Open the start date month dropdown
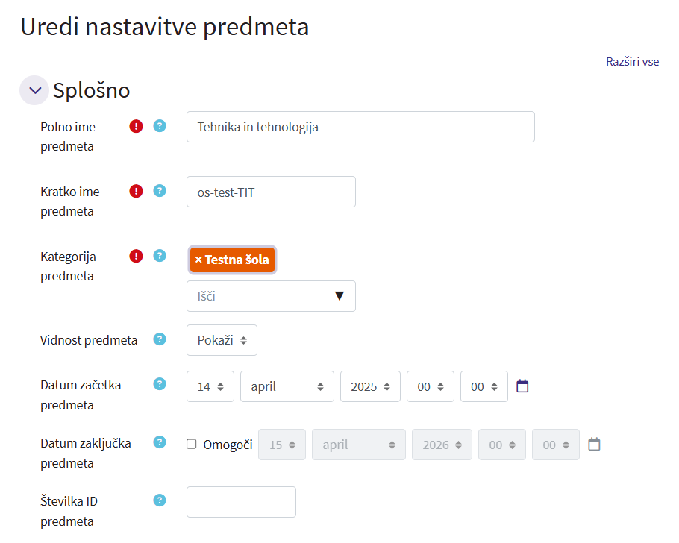 point(287,386)
